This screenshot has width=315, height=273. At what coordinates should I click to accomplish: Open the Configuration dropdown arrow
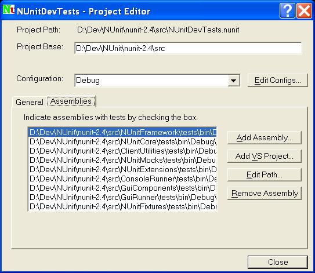pyautogui.click(x=233, y=81)
